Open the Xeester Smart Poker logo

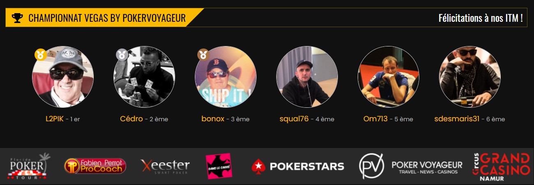pyautogui.click(x=165, y=166)
